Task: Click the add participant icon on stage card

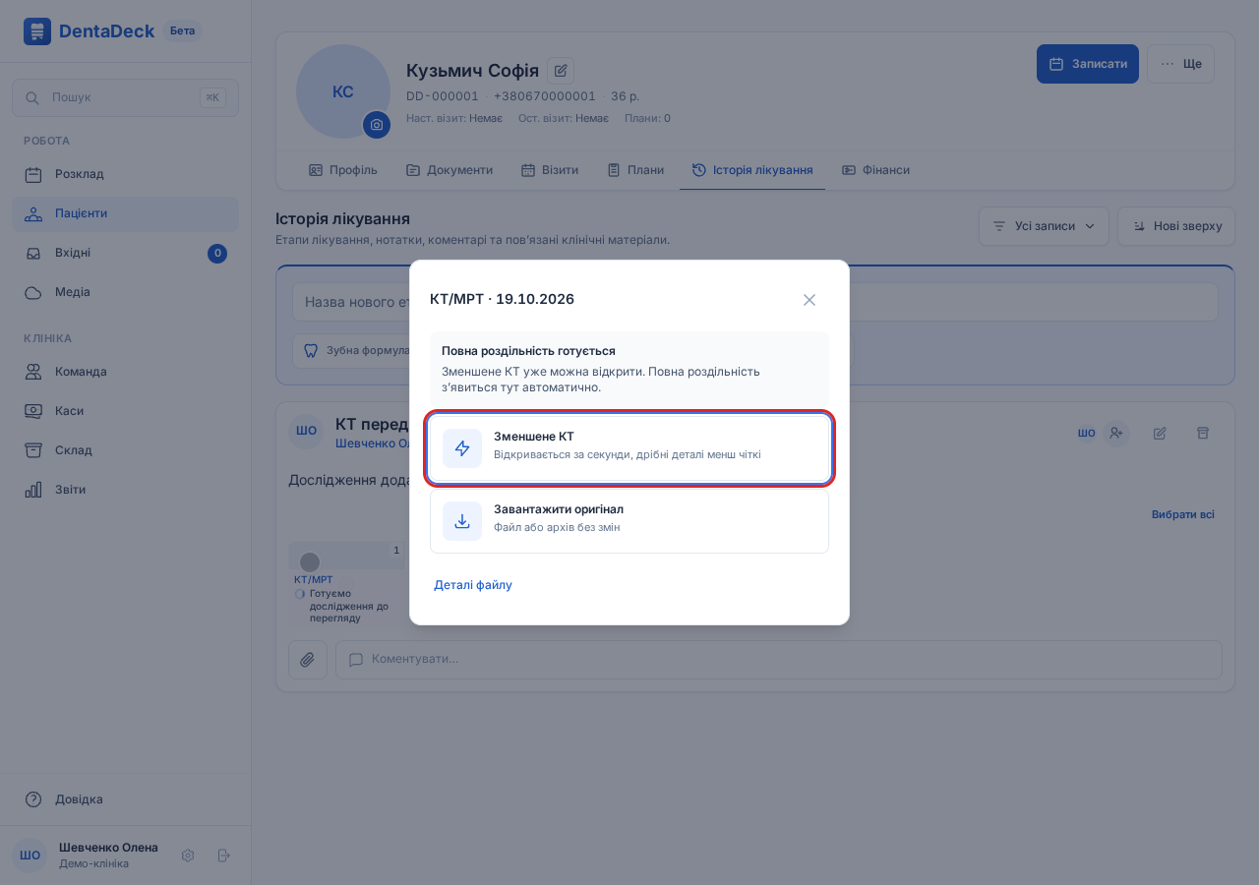Action: point(1115,433)
